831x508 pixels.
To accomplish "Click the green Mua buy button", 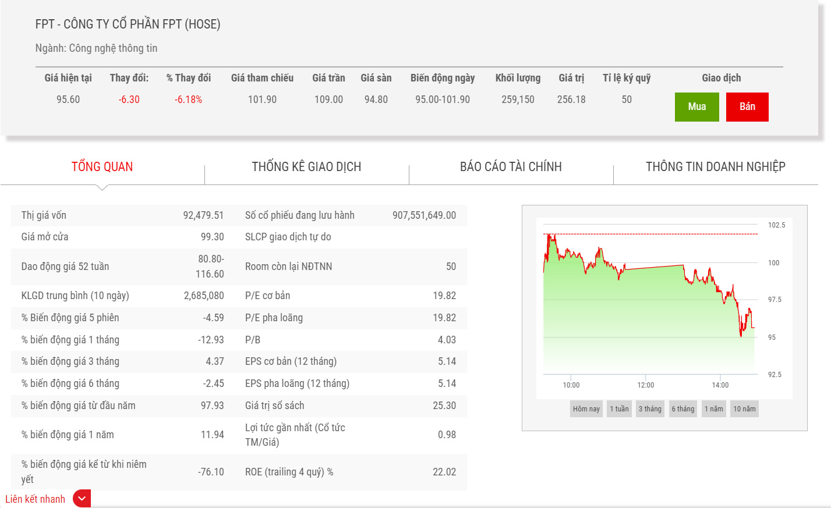I will (x=696, y=107).
